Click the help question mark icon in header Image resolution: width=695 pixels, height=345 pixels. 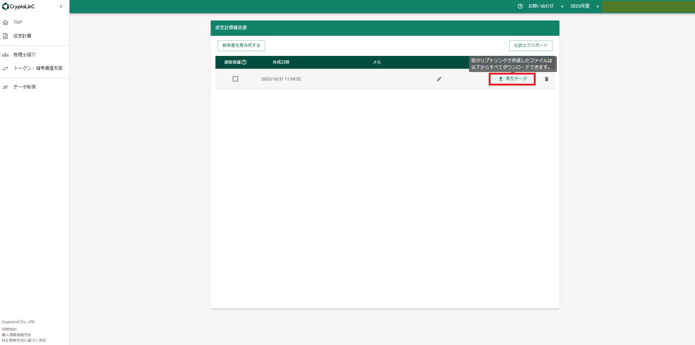[520, 6]
